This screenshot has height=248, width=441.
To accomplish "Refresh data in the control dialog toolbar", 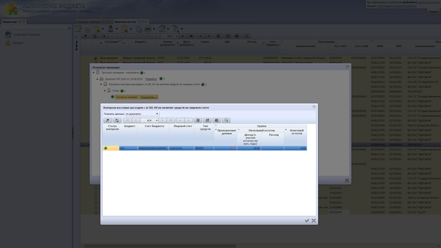I will 117,120.
